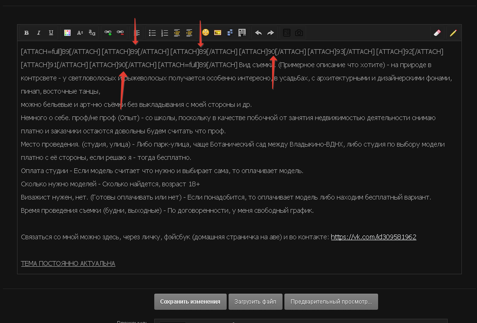Viewport: 477px width, 323px height.
Task: Redo the last undone edit
Action: coord(271,33)
